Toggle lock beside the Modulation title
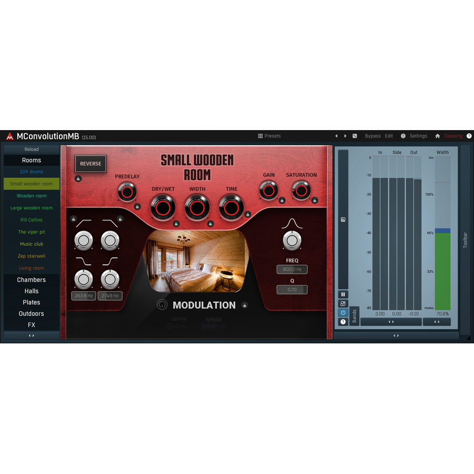 [x=244, y=305]
